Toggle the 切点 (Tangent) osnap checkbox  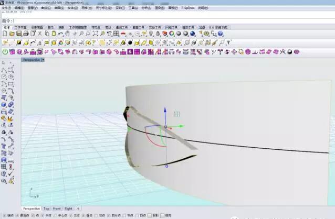click(97, 215)
